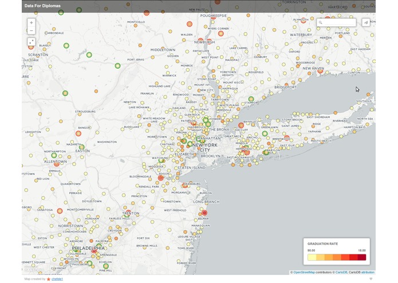
Task: Click the WATERBURY map label
Action: point(301,34)
